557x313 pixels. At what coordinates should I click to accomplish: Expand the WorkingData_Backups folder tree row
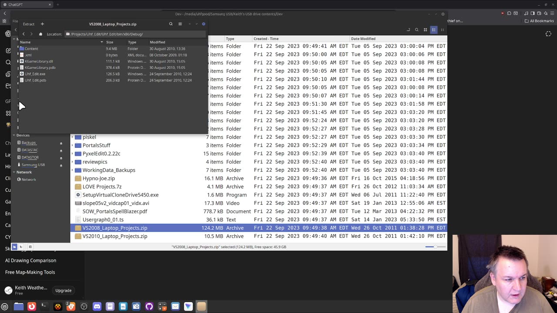[x=72, y=170]
